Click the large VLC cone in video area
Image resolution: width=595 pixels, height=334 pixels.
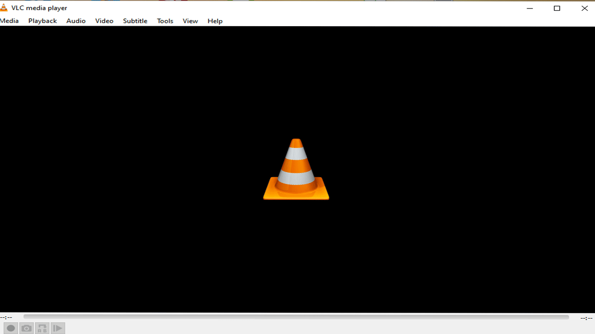(x=296, y=170)
